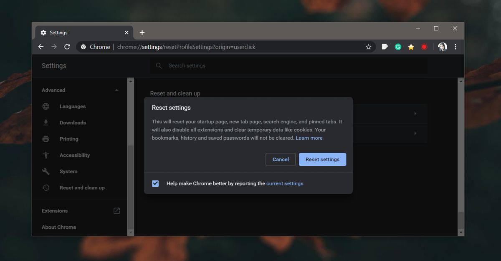Open Reset and clean up section
The width and height of the screenshot is (501, 261).
click(82, 188)
